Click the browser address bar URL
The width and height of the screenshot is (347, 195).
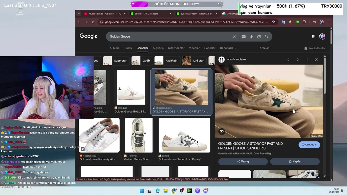pos(187,22)
